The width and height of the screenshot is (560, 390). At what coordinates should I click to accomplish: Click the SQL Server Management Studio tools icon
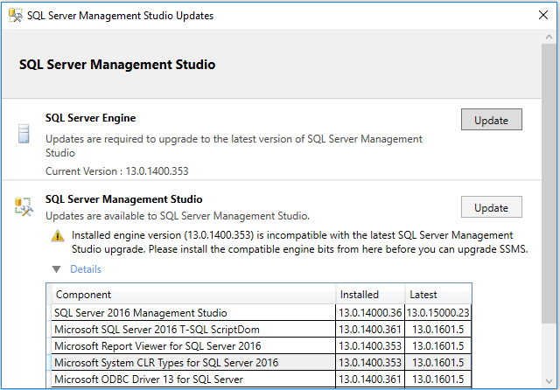[24, 206]
